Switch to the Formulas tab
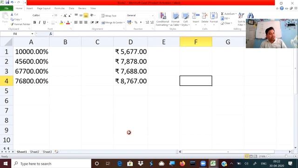The width and height of the screenshot is (298, 168). click(60, 8)
